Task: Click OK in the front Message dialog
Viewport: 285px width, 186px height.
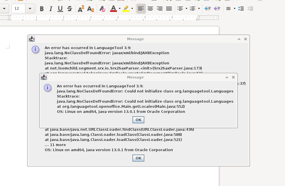Action: click(x=138, y=120)
